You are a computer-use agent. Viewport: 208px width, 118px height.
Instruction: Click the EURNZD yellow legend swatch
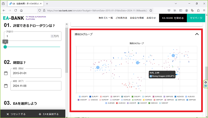[144, 100]
